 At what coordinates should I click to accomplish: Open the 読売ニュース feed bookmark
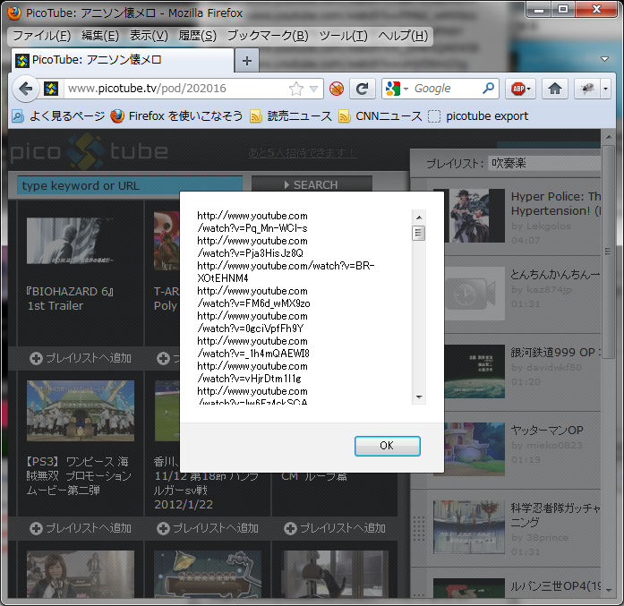[x=290, y=116]
